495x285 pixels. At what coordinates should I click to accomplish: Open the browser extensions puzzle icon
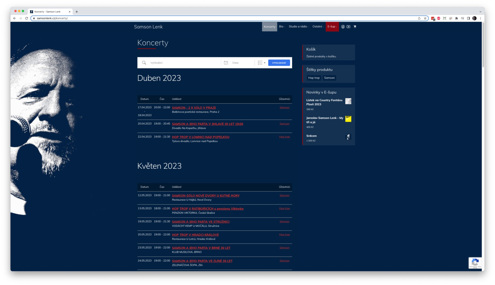[x=456, y=18]
